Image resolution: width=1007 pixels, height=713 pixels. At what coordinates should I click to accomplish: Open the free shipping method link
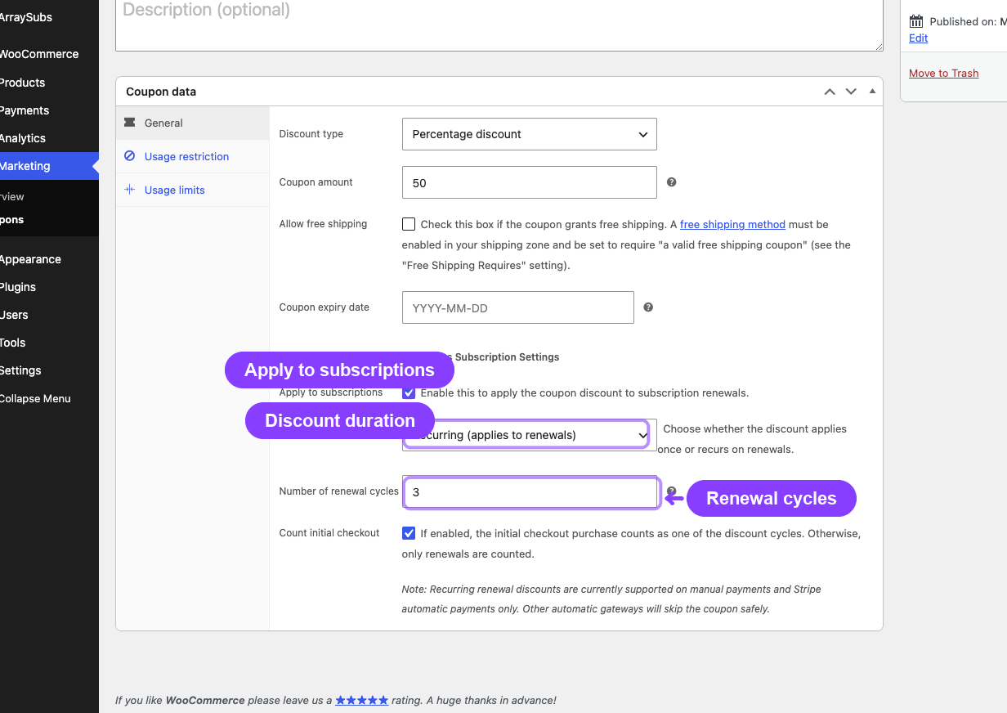732,224
